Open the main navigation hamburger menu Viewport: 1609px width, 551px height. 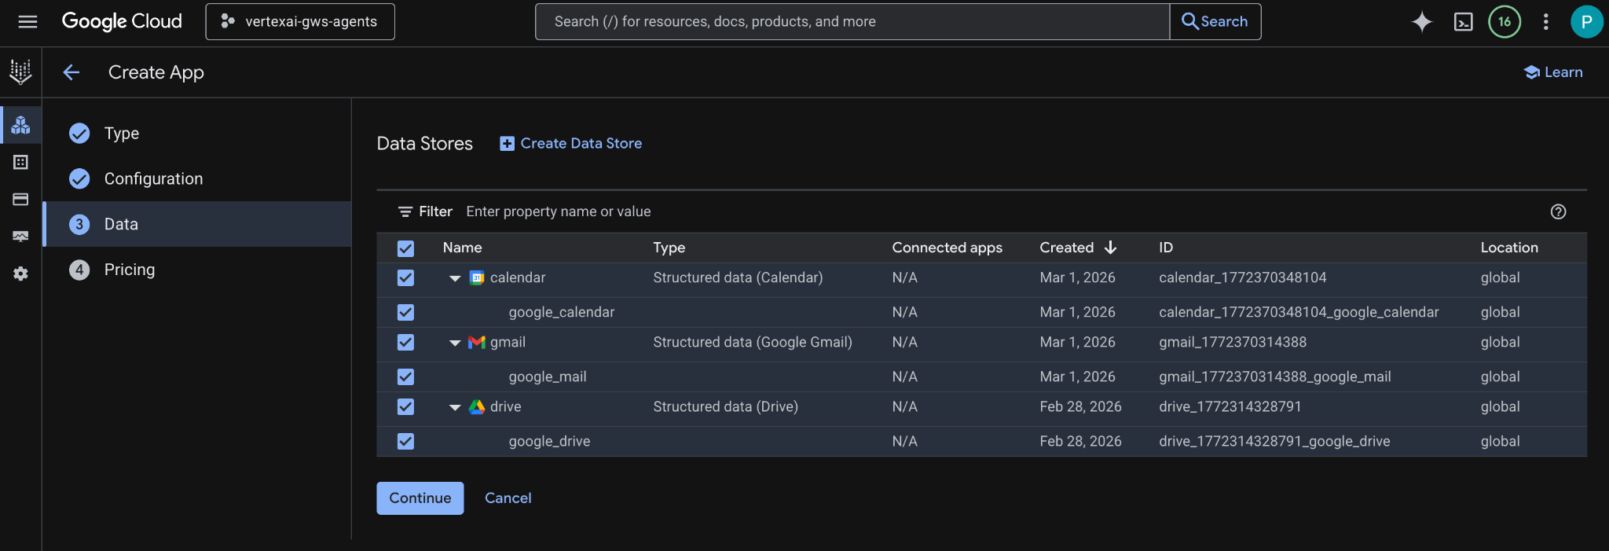pos(27,22)
